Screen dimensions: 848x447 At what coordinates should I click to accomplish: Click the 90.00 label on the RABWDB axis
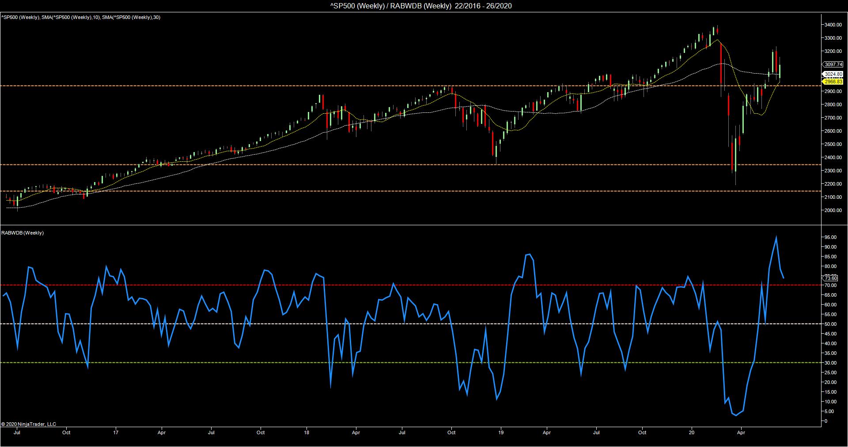tap(831, 247)
